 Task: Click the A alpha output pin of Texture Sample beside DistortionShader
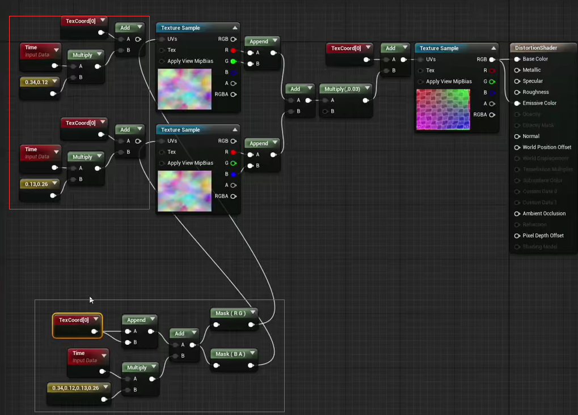(x=492, y=104)
